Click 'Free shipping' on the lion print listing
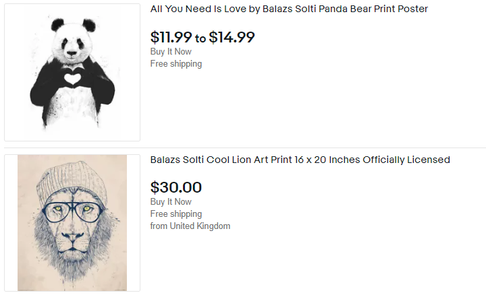The width and height of the screenshot is (486, 295). pos(176,214)
